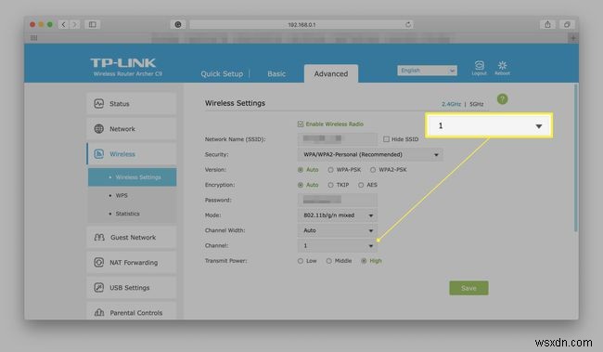603x352 pixels.
Task: Open the Mode 802.11b/g/n mixed dropdown
Action: point(338,215)
